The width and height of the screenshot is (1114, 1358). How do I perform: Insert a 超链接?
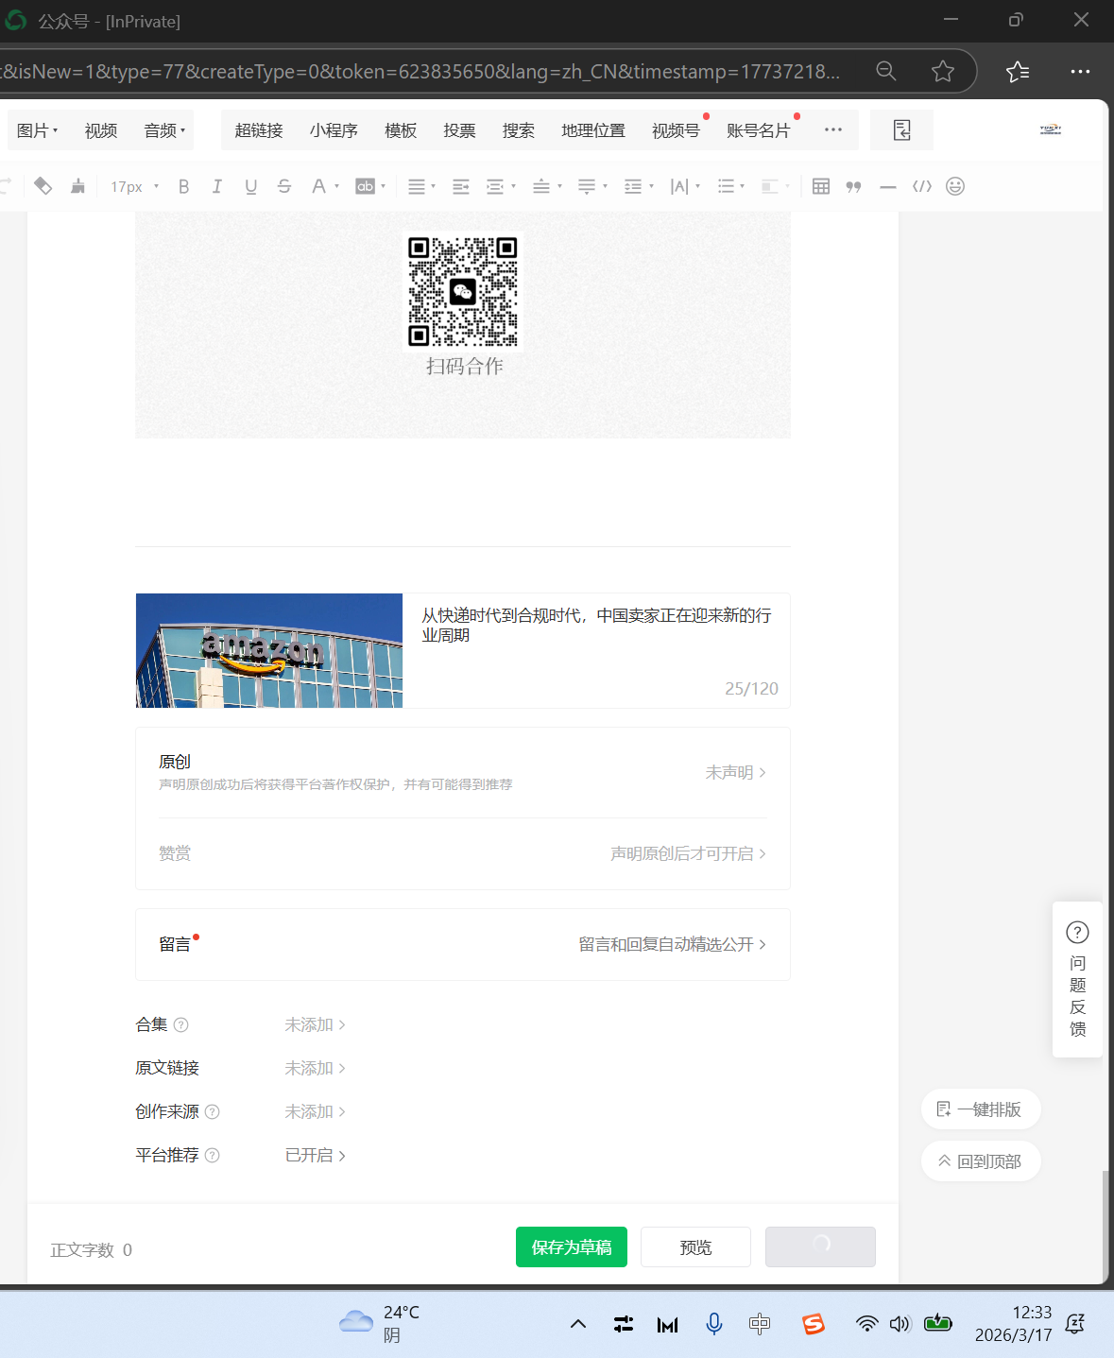coord(259,130)
